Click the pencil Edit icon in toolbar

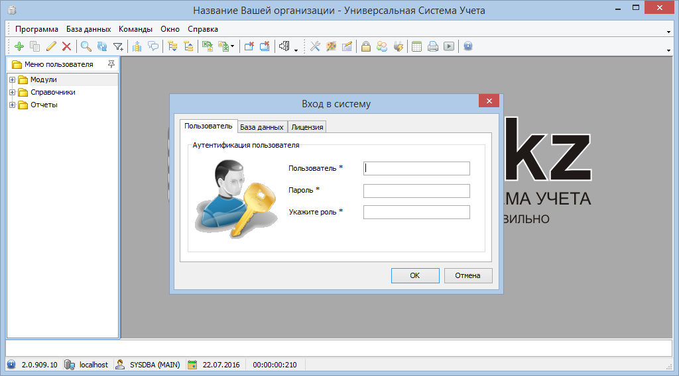(x=51, y=46)
